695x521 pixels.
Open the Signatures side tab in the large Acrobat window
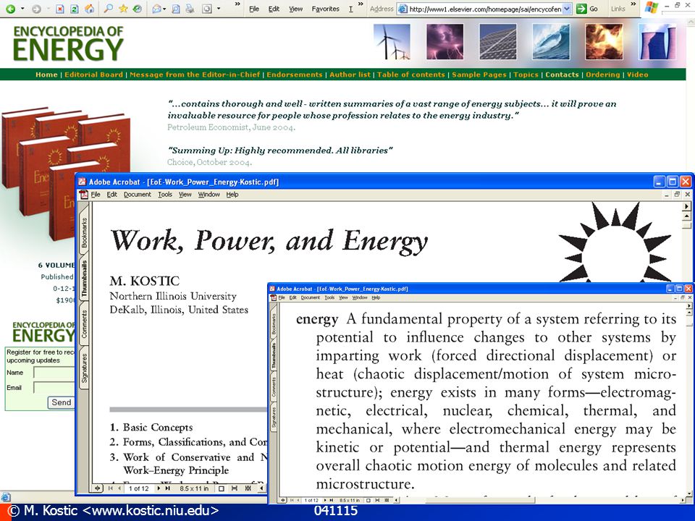[x=84, y=368]
